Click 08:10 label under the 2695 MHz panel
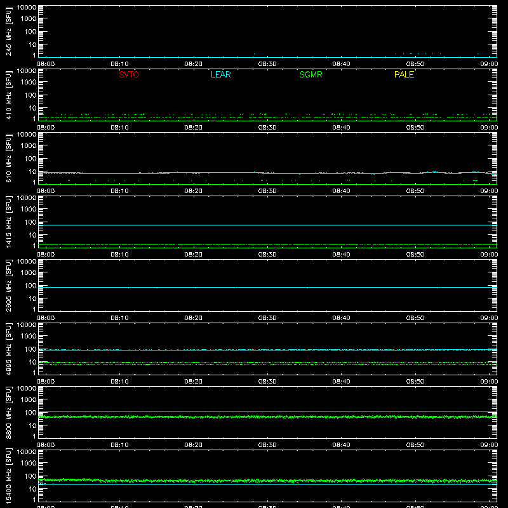This screenshot has width=508, height=508. pos(119,318)
